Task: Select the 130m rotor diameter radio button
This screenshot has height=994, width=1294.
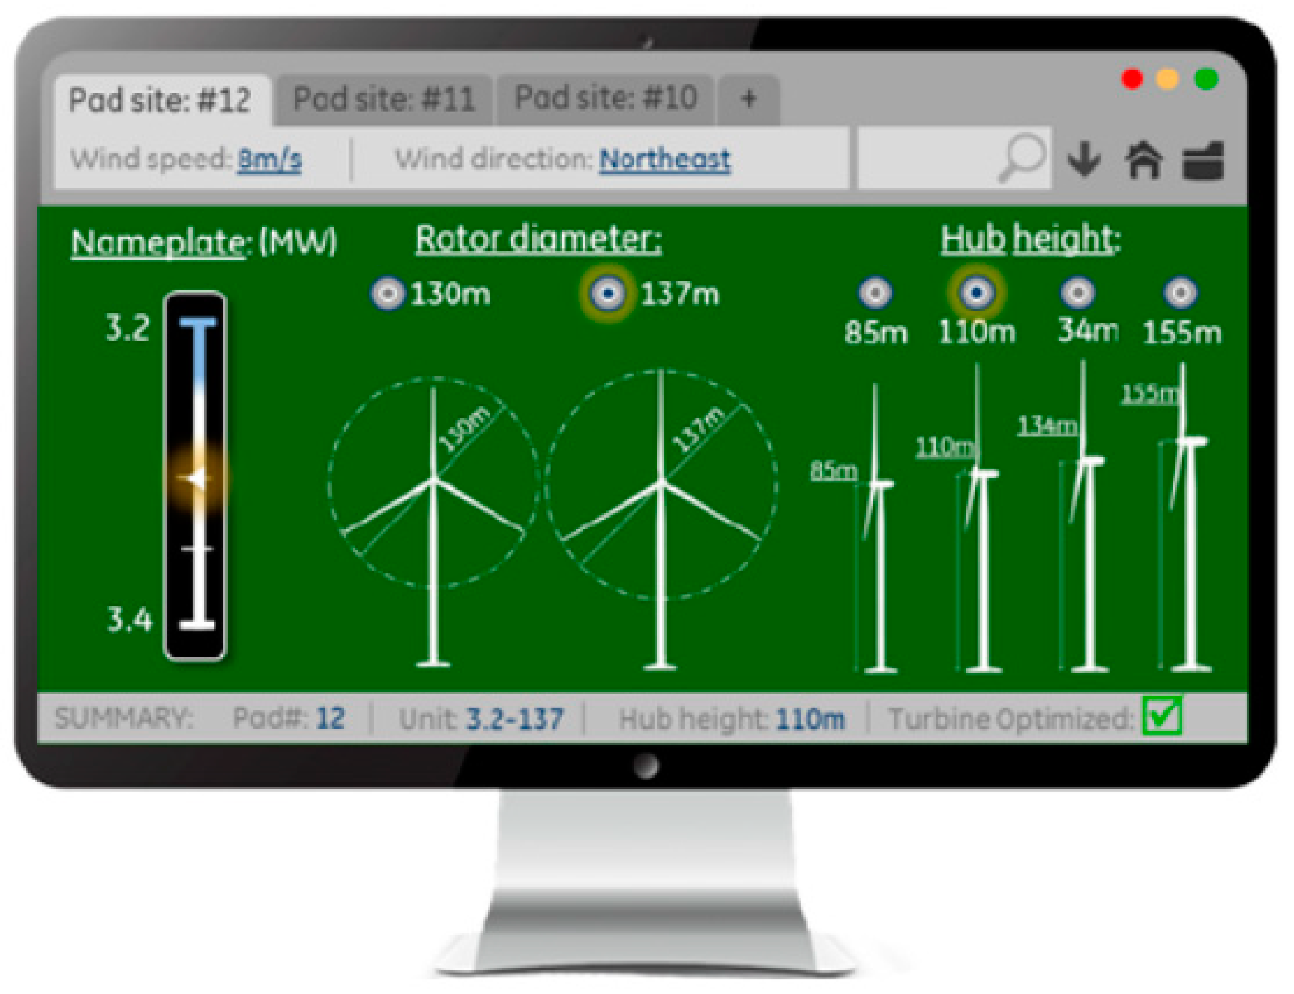Action: point(388,294)
